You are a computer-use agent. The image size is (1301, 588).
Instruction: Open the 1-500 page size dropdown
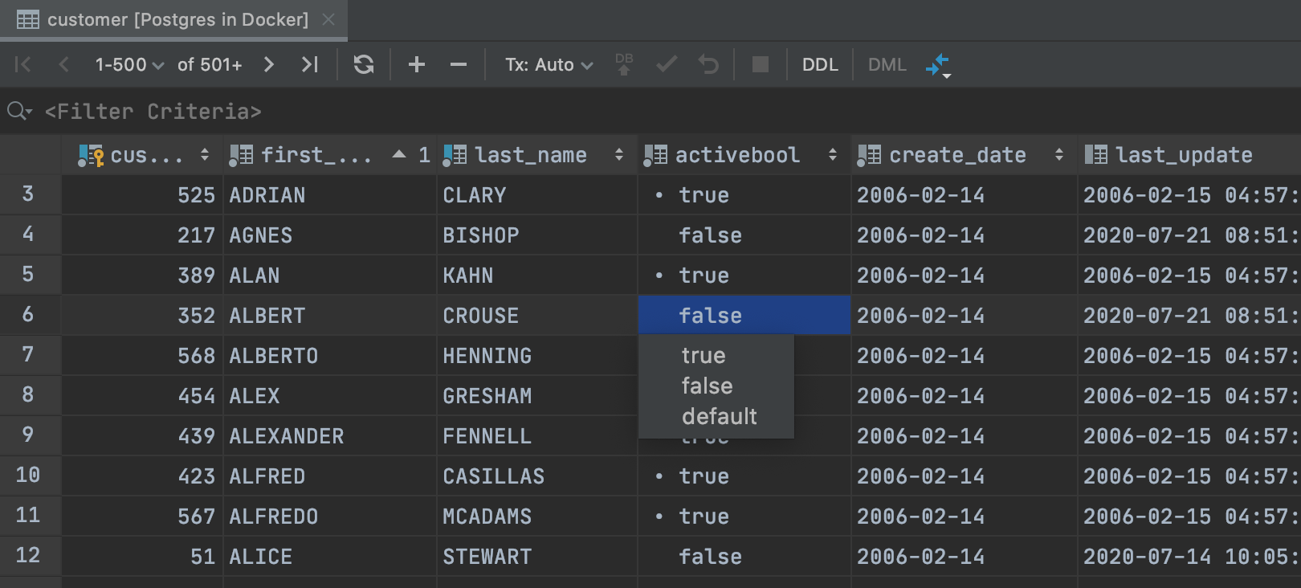[x=128, y=64]
